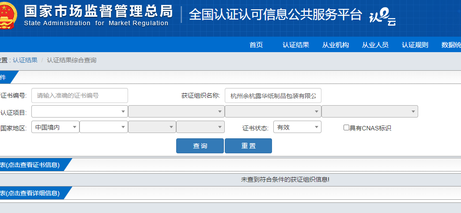Expand the first 认证项目 dropdown
The height and width of the screenshot is (213, 461).
pyautogui.click(x=79, y=111)
